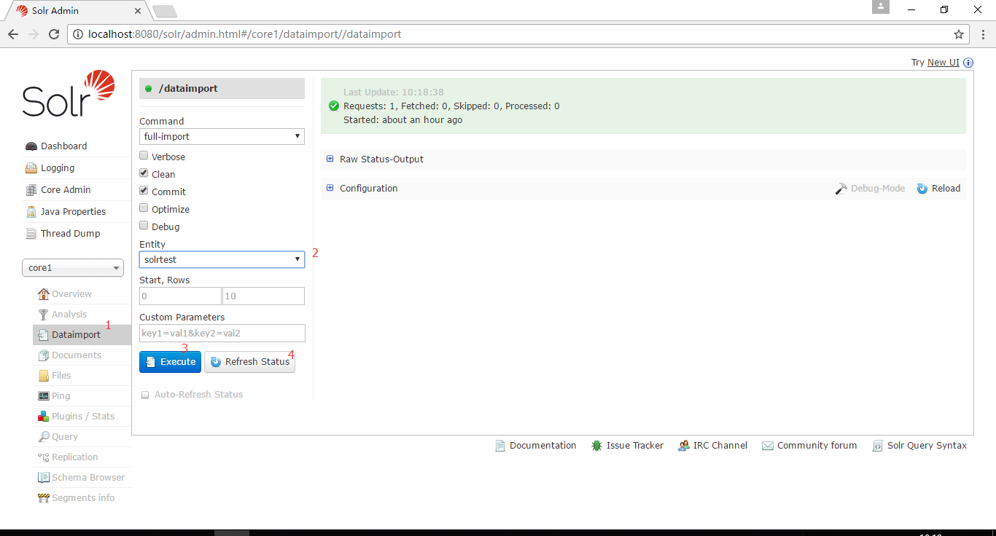
Task: Enable the Verbose checkbox
Action: [144, 156]
